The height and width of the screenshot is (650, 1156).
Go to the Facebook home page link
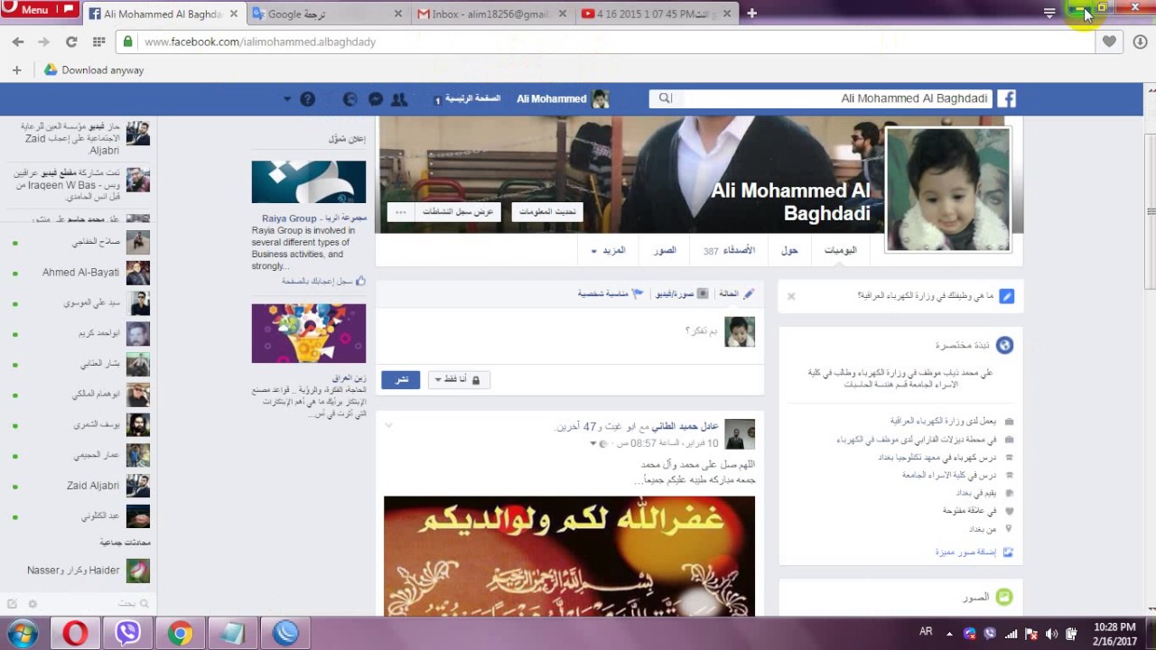(x=472, y=98)
